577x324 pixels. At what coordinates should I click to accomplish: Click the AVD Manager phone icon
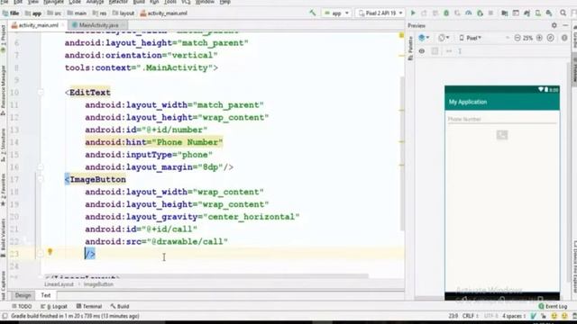[x=538, y=13]
